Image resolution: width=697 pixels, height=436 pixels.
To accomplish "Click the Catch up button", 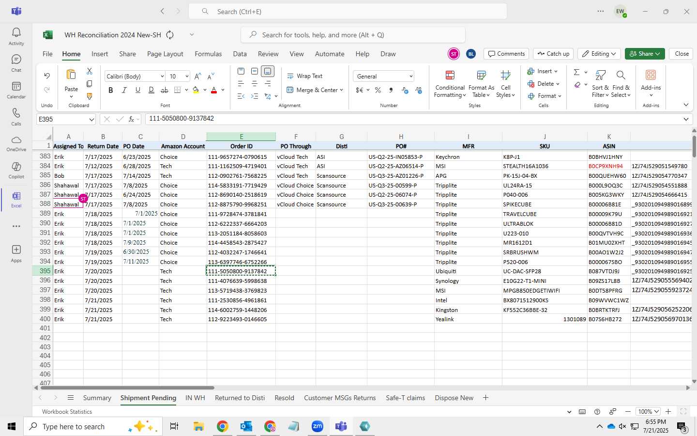I will coord(553,54).
